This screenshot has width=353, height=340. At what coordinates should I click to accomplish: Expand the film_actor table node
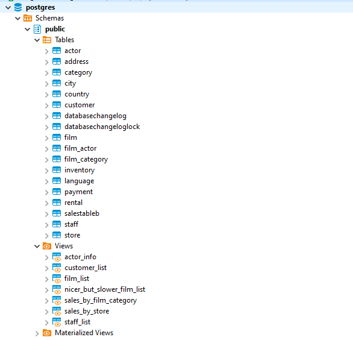[47, 149]
